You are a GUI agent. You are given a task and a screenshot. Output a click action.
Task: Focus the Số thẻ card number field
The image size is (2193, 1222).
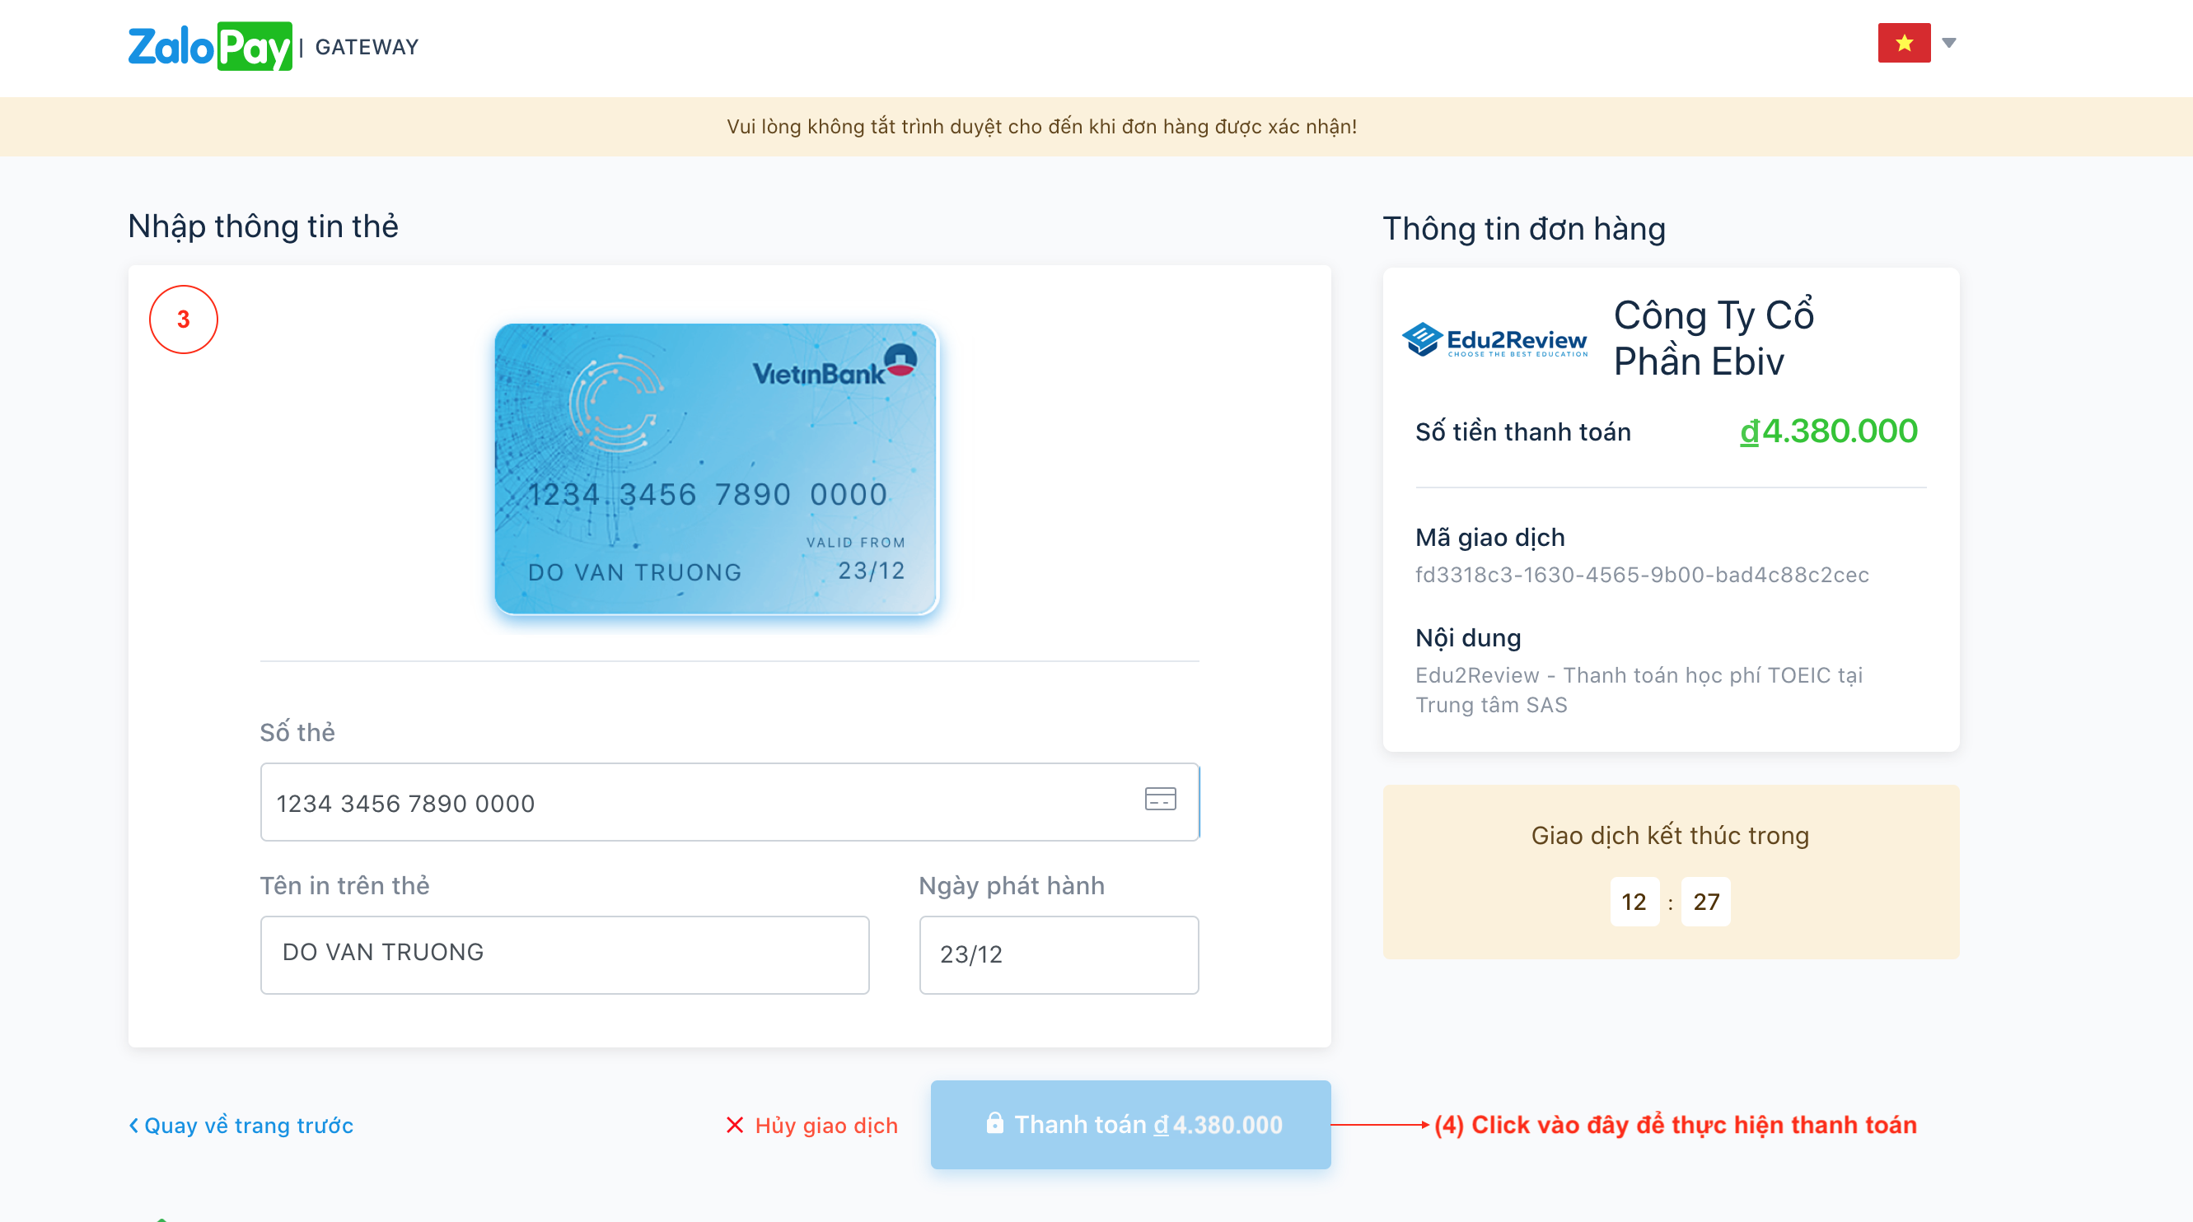coord(698,803)
